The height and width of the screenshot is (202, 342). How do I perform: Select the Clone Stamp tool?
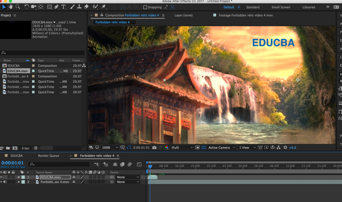tap(79, 7)
